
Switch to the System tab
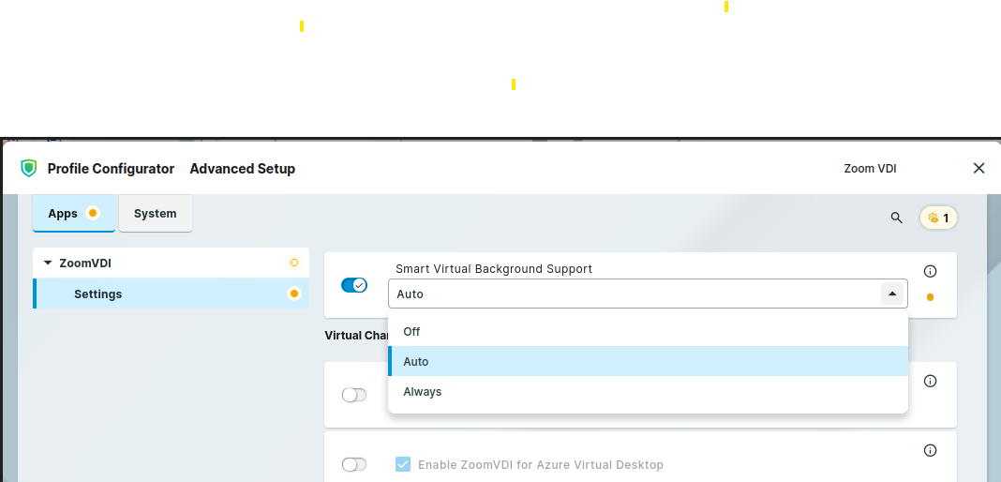click(156, 214)
